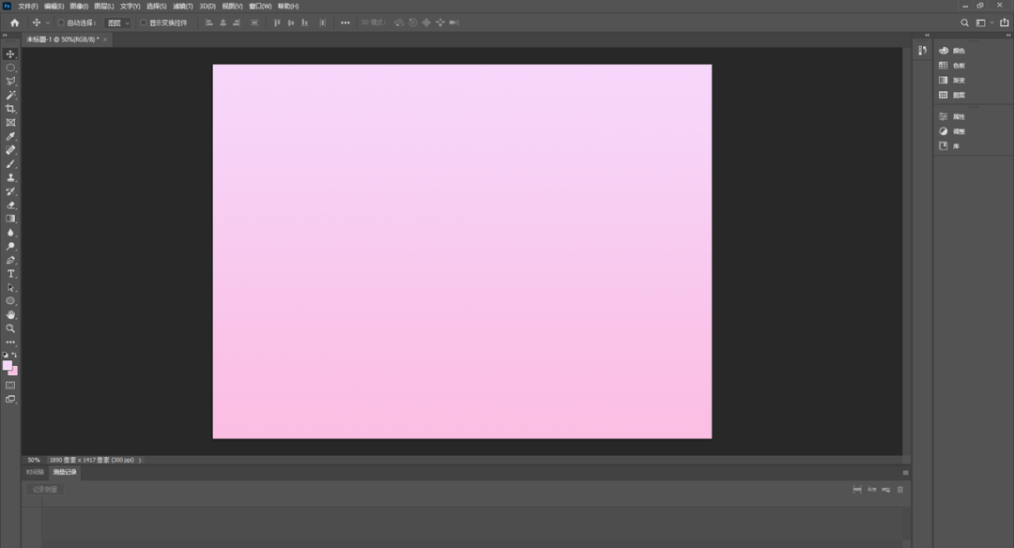Switch to the 时间轴 tab
Screen dimensions: 1014x548
(35, 472)
